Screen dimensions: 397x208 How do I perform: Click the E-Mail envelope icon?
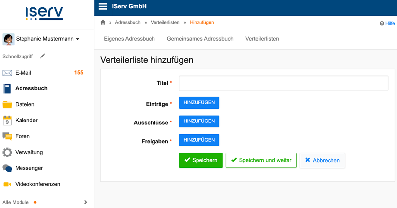click(x=7, y=73)
